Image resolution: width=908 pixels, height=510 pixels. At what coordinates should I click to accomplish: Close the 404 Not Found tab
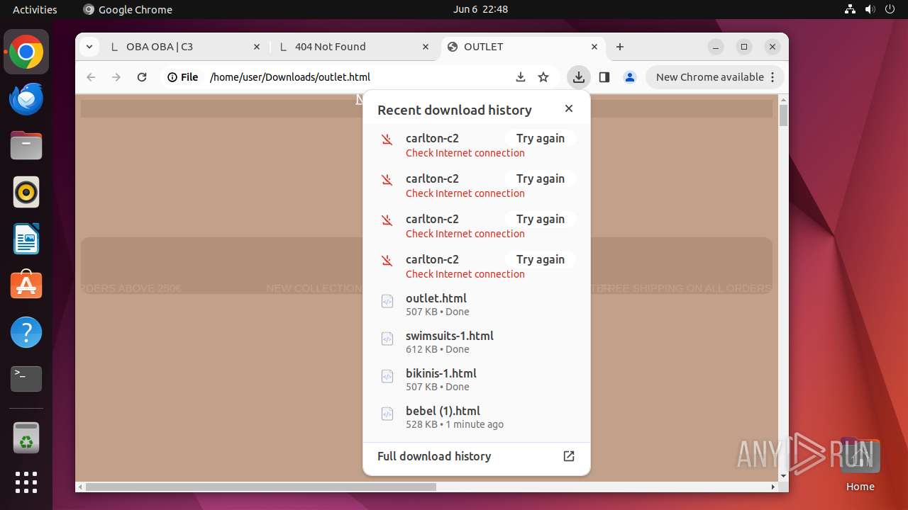tap(426, 47)
